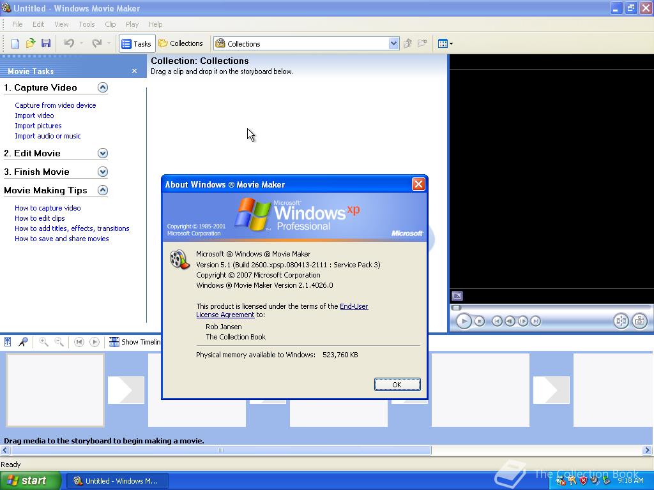Click the Play button in preview monitor
The height and width of the screenshot is (490, 654).
464,322
